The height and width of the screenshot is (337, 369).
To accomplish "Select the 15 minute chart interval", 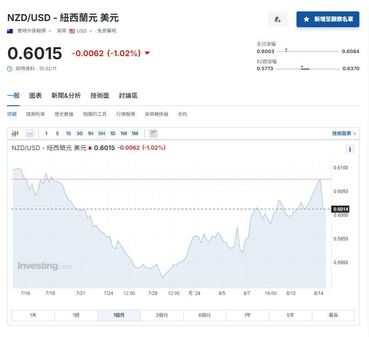I will click(69, 133).
